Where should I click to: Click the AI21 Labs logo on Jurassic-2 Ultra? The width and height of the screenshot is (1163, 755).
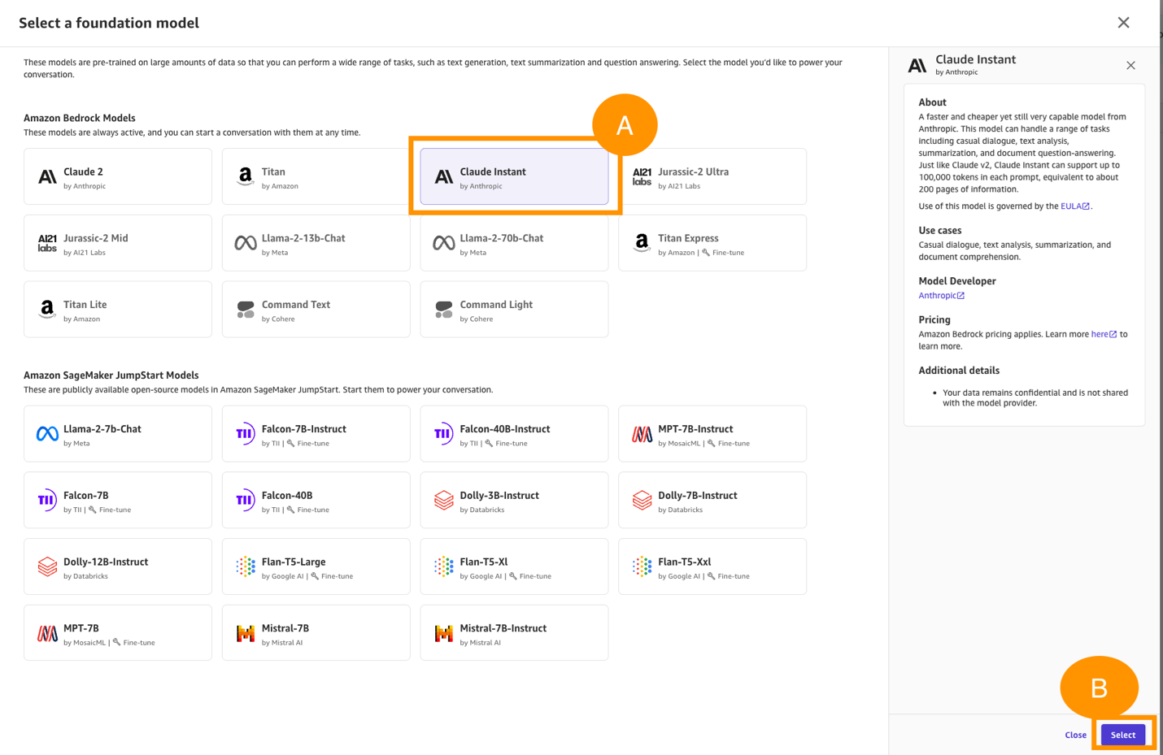point(642,176)
